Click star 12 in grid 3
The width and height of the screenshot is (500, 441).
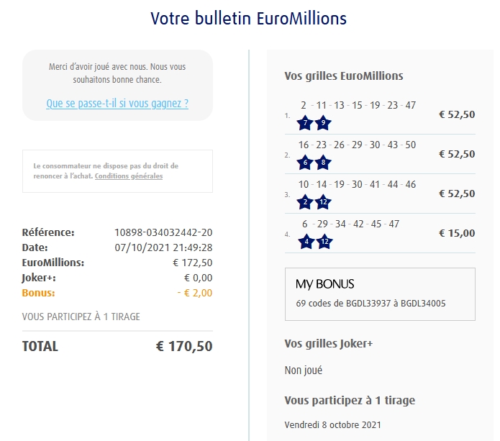324,202
